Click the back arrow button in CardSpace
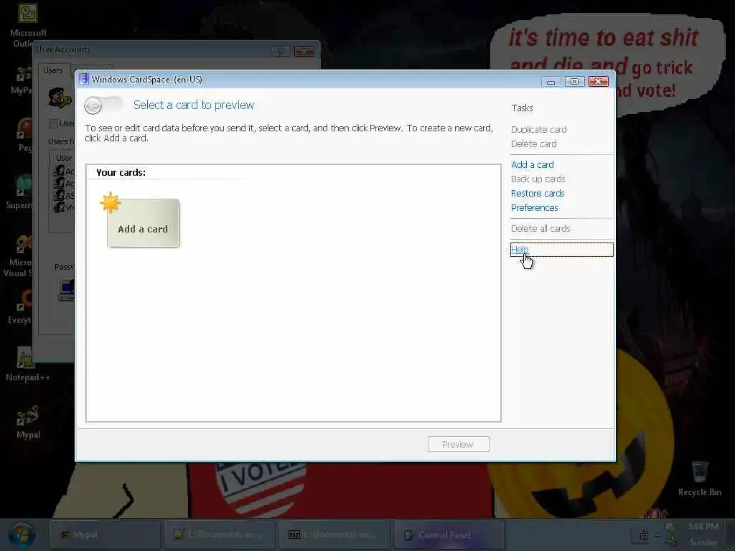 click(x=93, y=105)
